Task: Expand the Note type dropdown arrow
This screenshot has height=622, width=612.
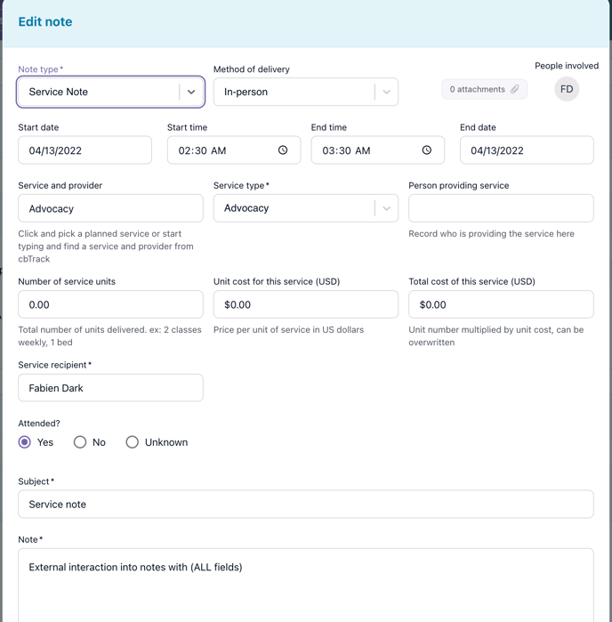Action: pyautogui.click(x=191, y=92)
